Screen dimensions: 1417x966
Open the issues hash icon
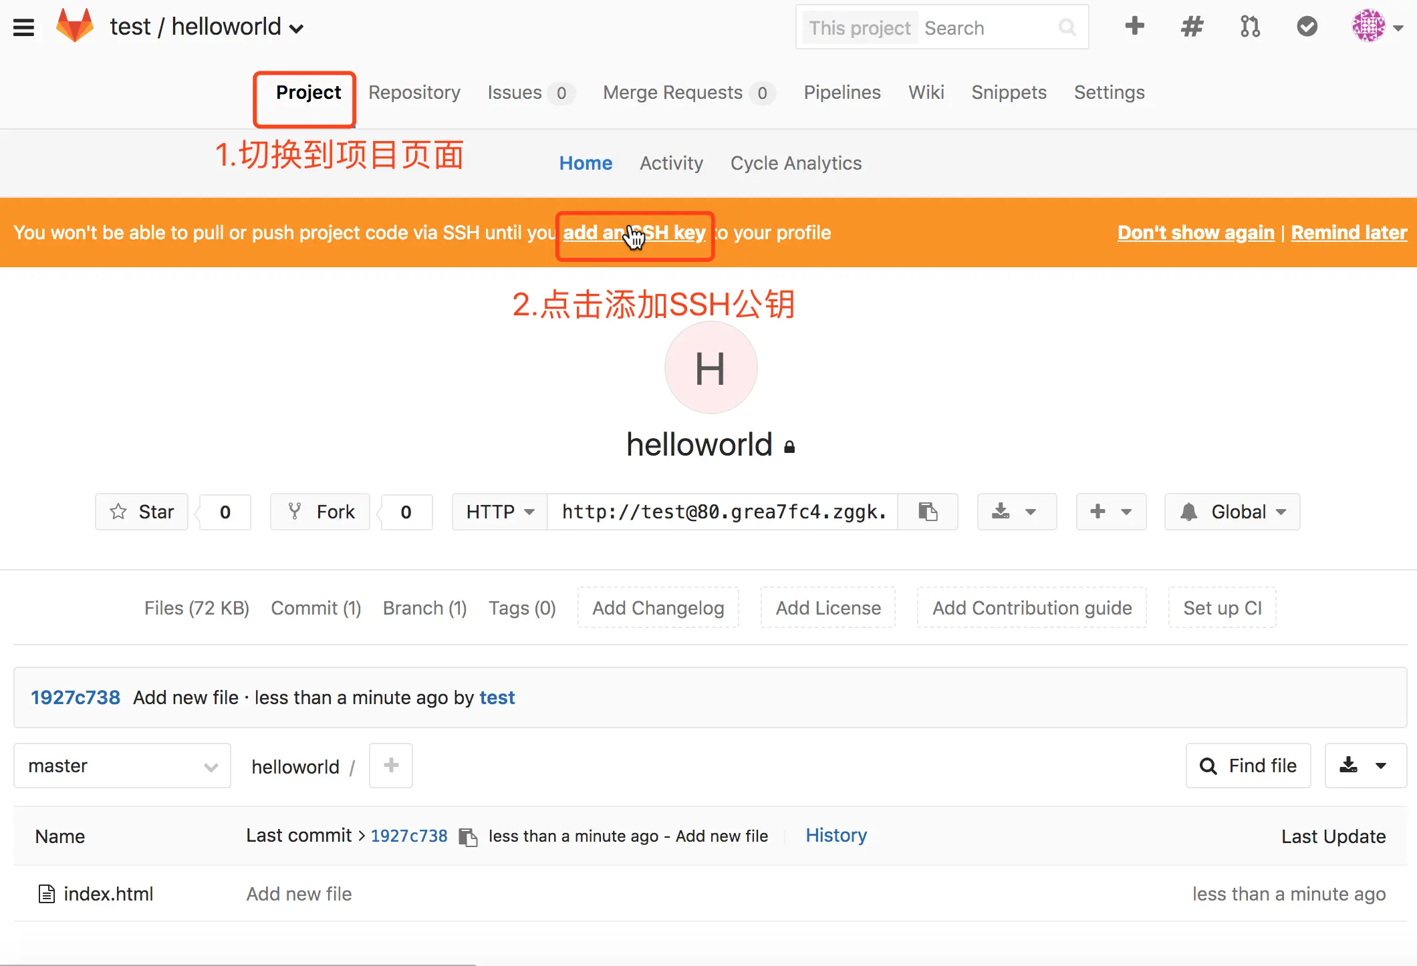coord(1192,27)
